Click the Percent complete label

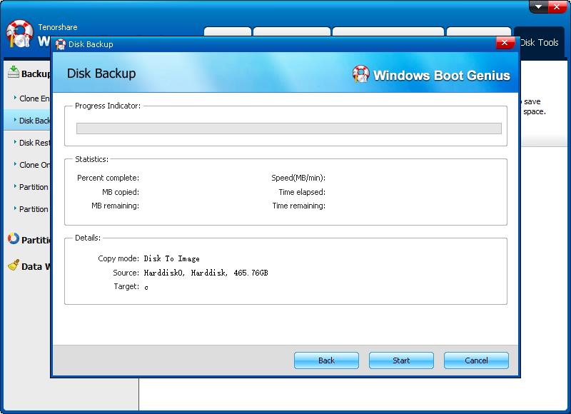pyautogui.click(x=108, y=178)
